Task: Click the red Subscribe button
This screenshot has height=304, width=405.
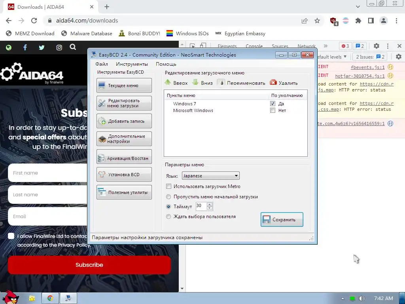Action: (x=89, y=265)
